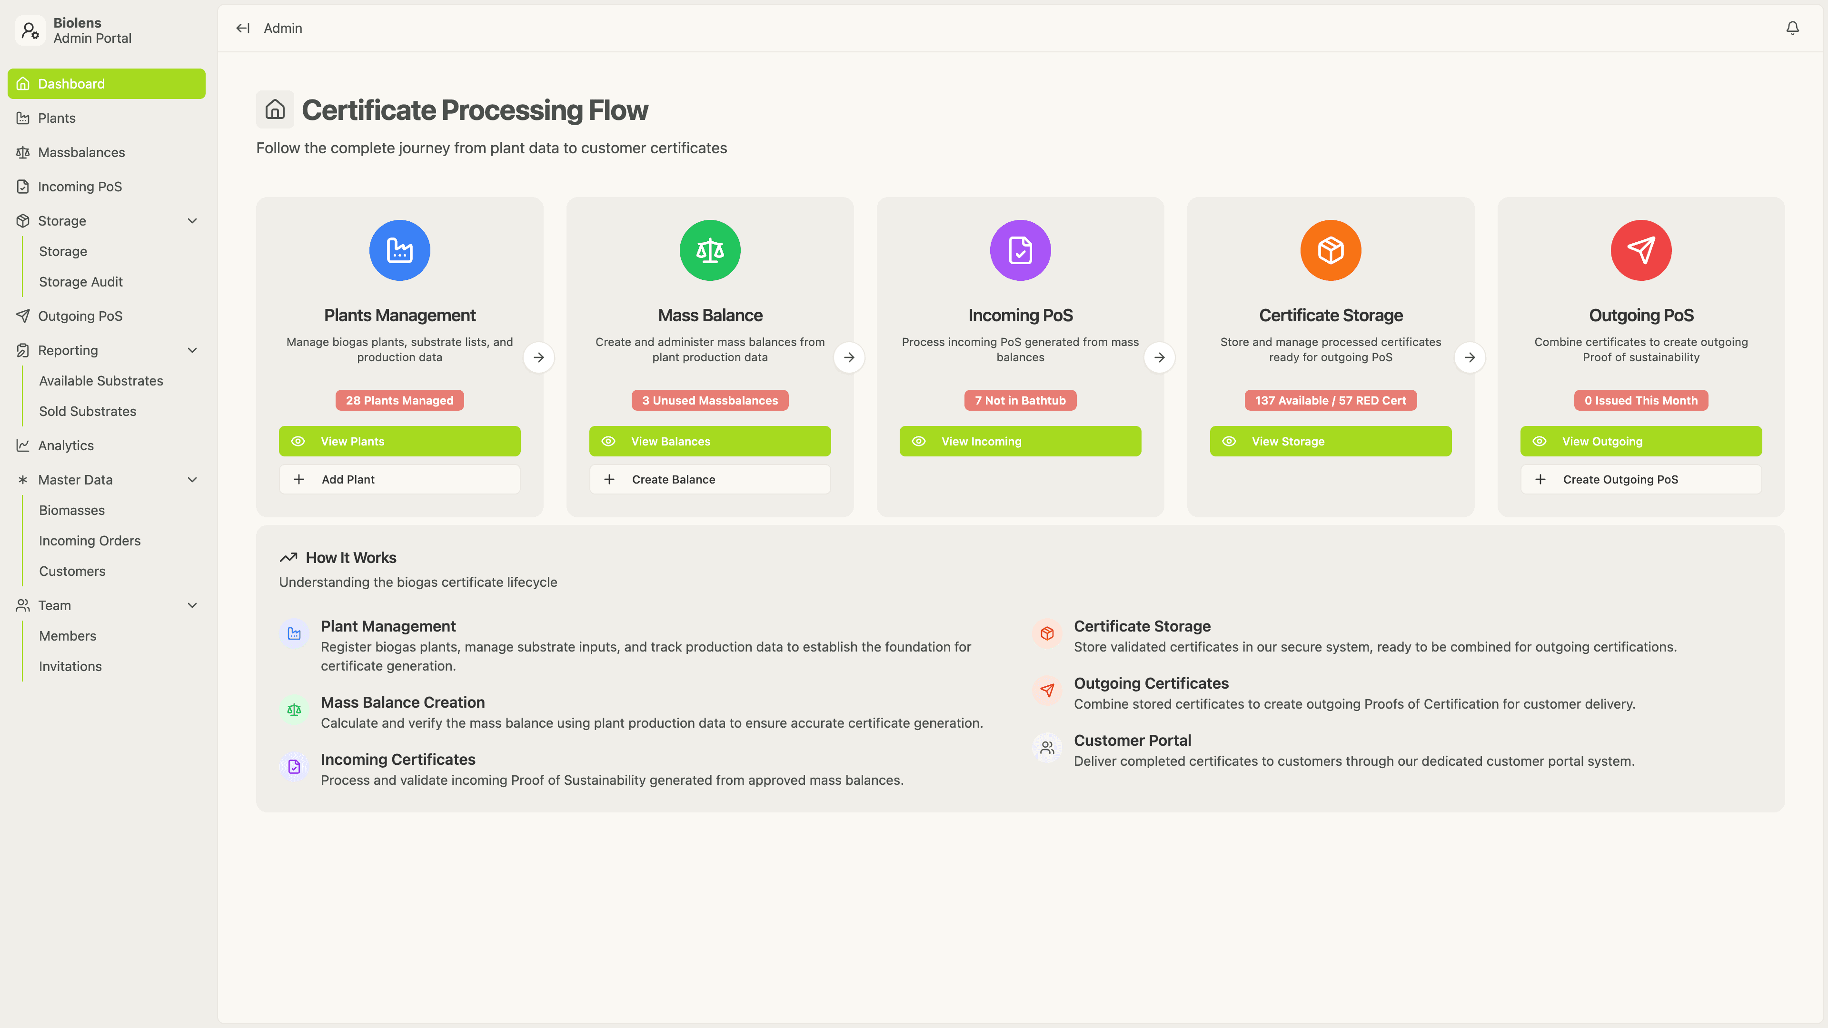Click the green Mass Balance scales icon
This screenshot has height=1028, width=1828.
(x=710, y=250)
